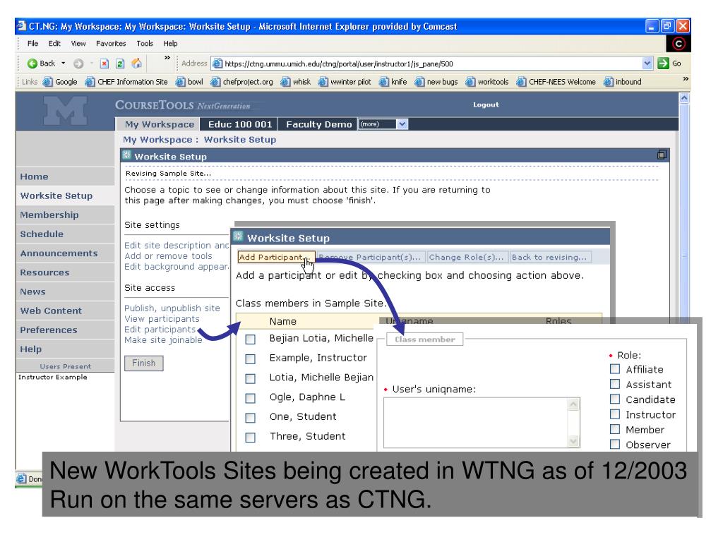Viewport: 723px width, 542px height.
Task: Click the Worksite Setup panel title icon
Action: coord(129,156)
